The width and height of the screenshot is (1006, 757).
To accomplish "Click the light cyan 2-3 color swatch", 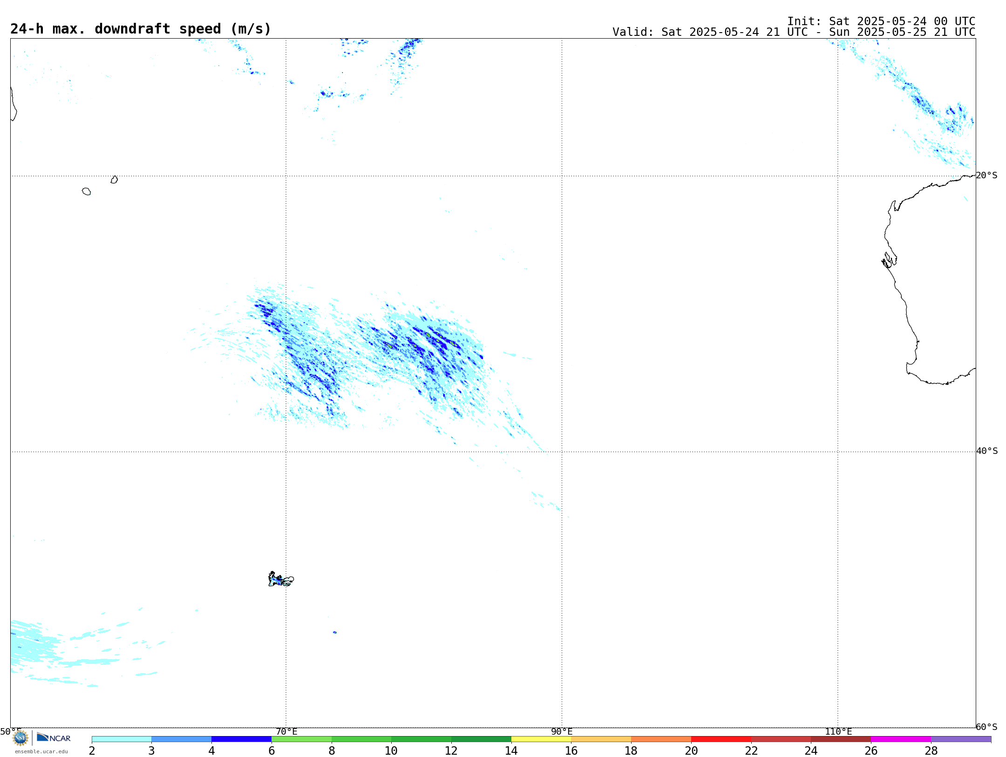I will point(122,739).
